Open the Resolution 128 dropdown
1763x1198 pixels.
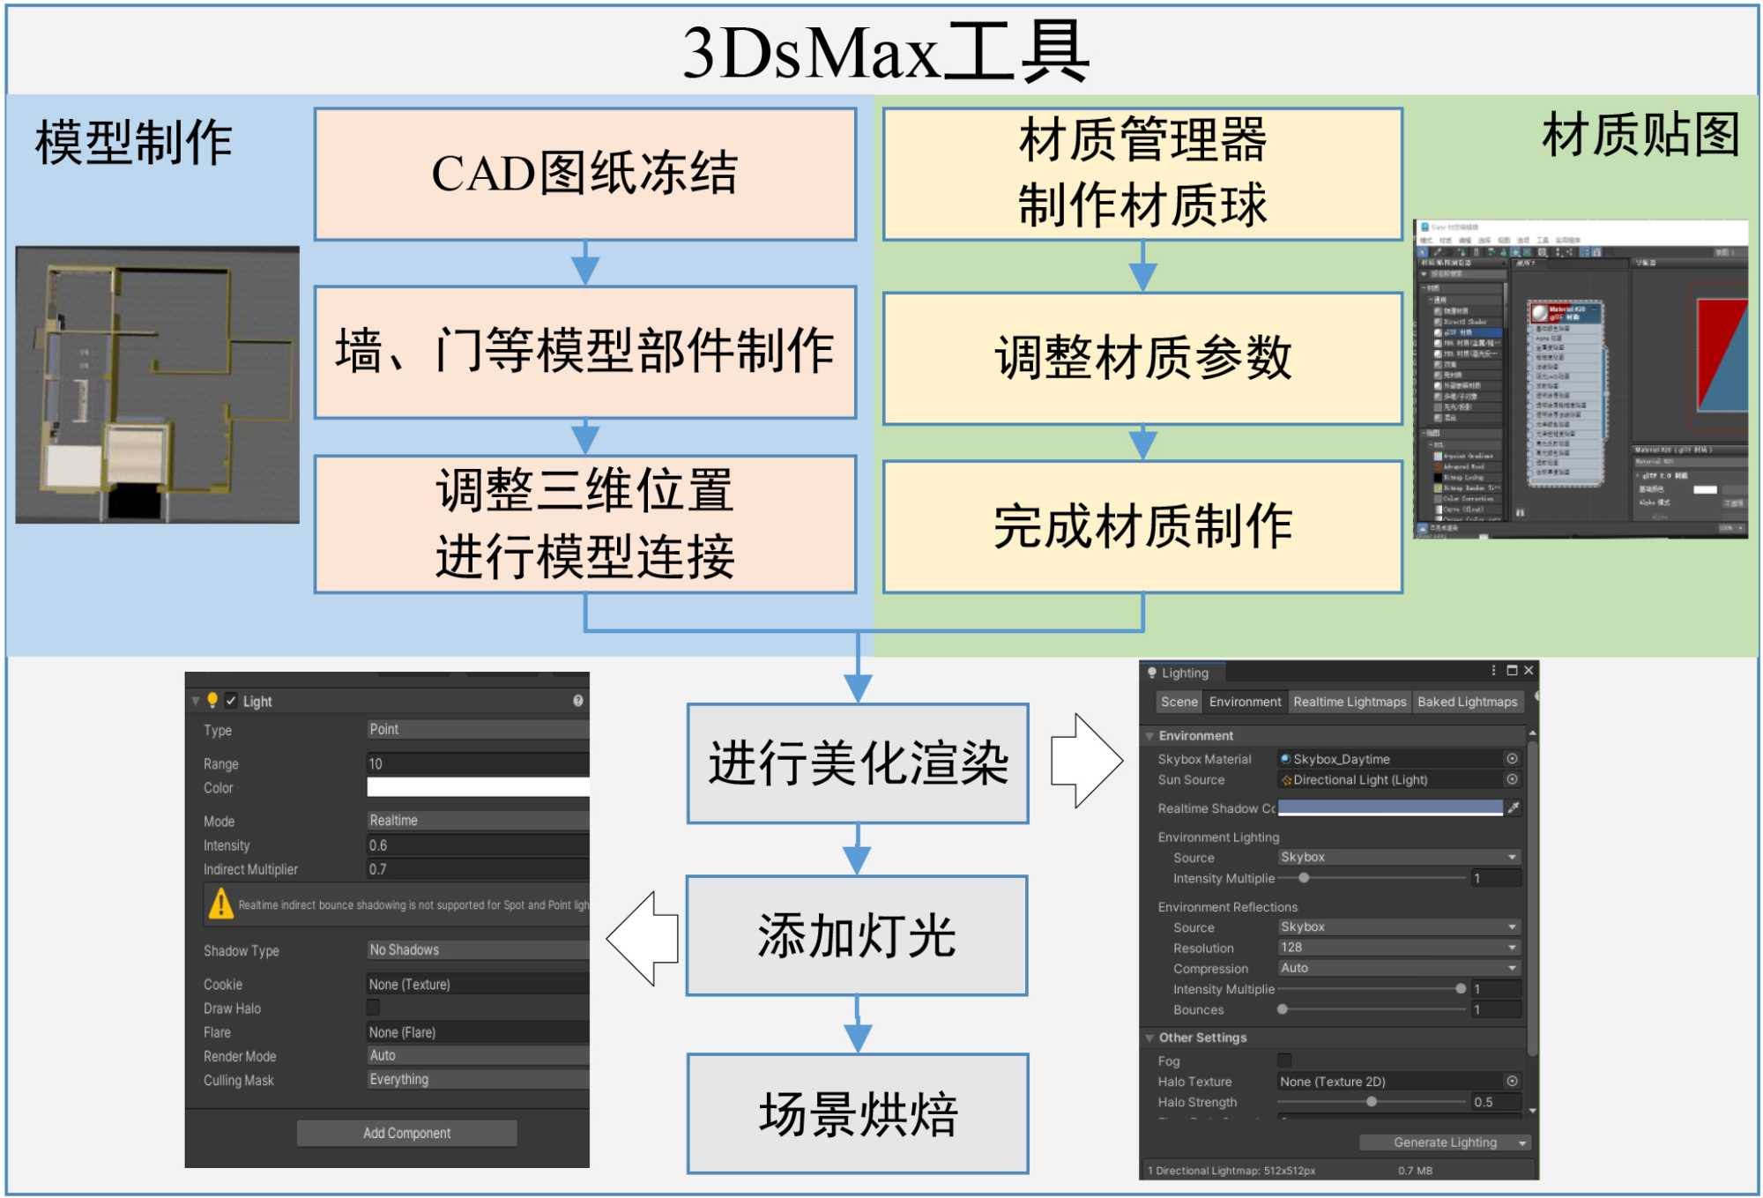(x=1399, y=948)
